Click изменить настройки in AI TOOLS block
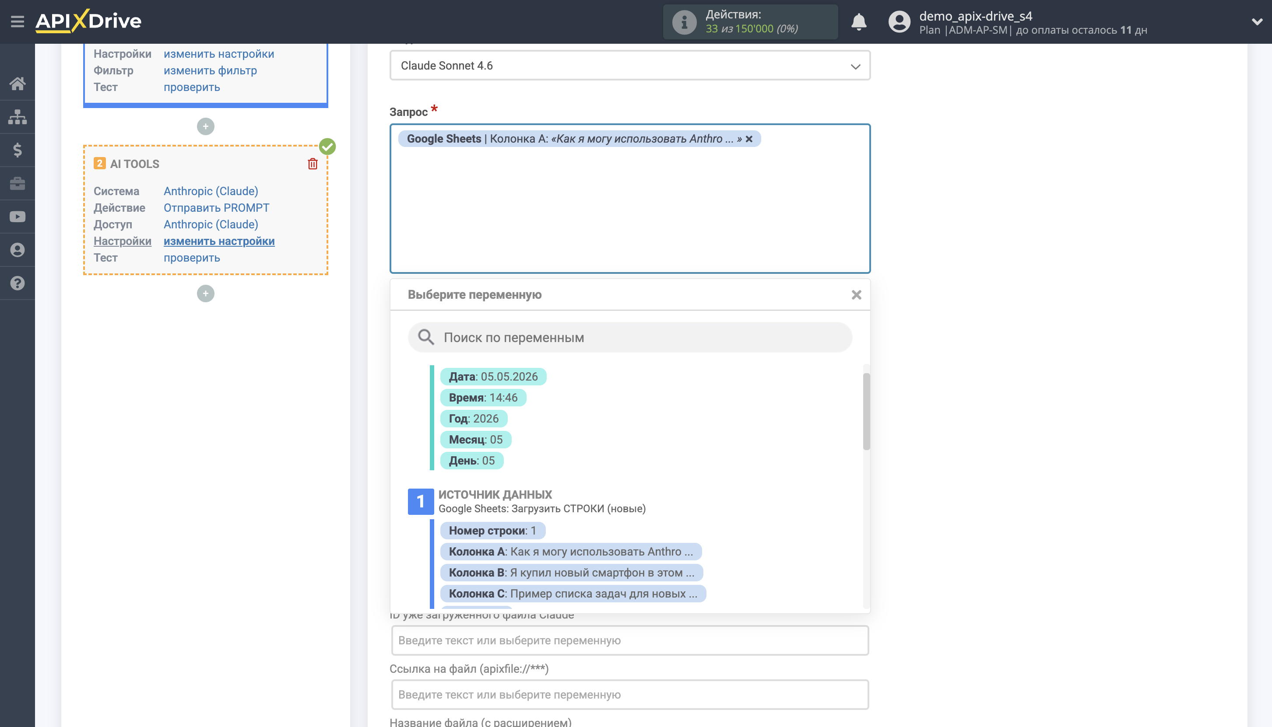This screenshot has height=727, width=1272. (x=219, y=241)
